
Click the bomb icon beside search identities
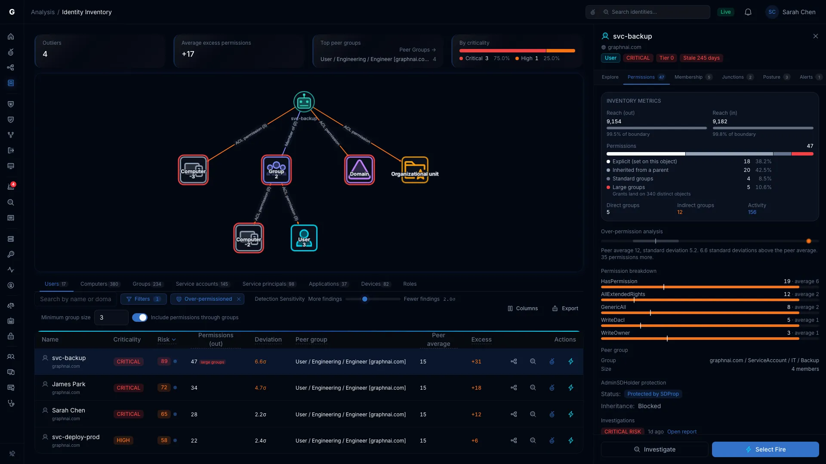pos(593,12)
